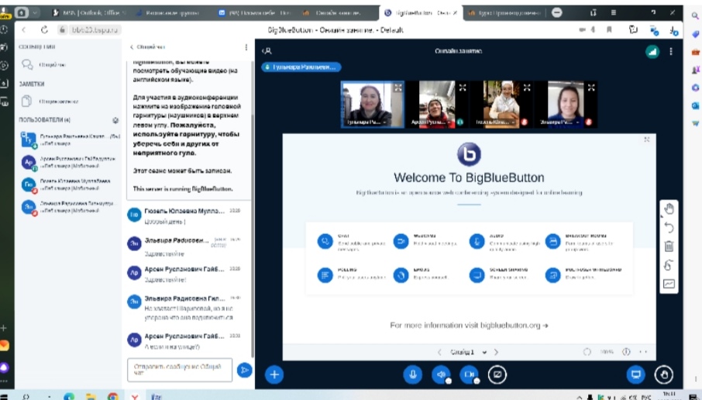Open the connection status indicator icon
The image size is (702, 400).
click(652, 51)
